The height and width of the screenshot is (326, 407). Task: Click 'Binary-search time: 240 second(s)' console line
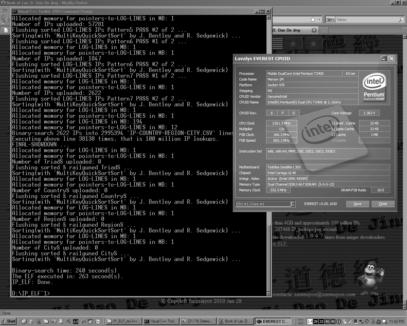[x=65, y=271]
